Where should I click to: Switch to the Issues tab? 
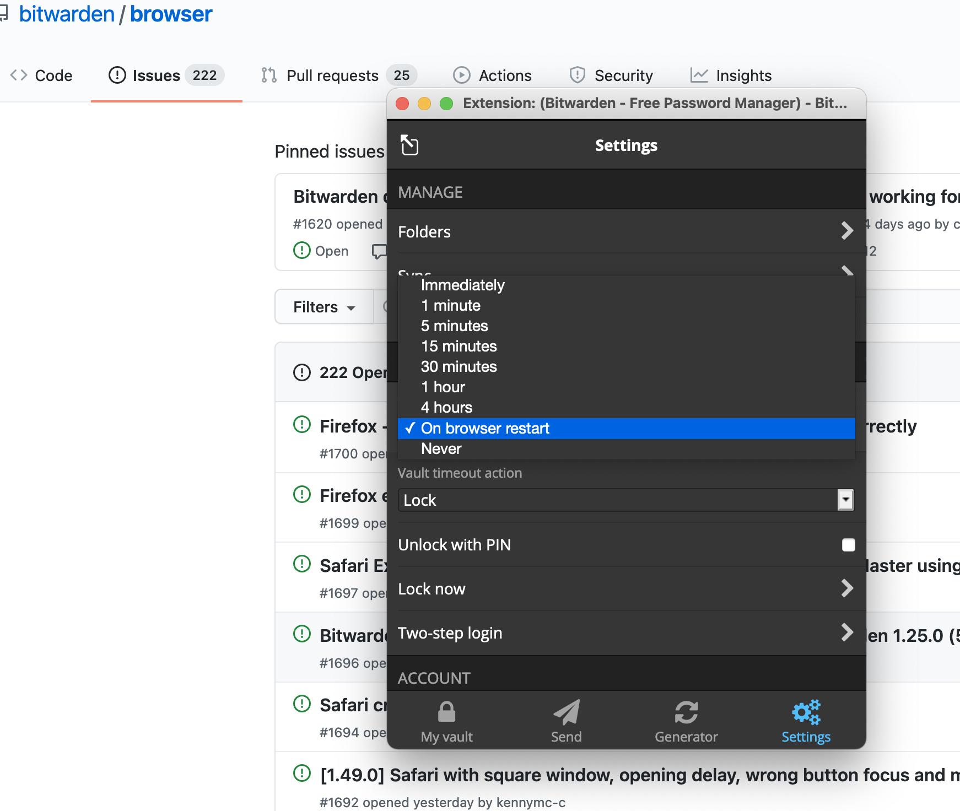click(156, 75)
